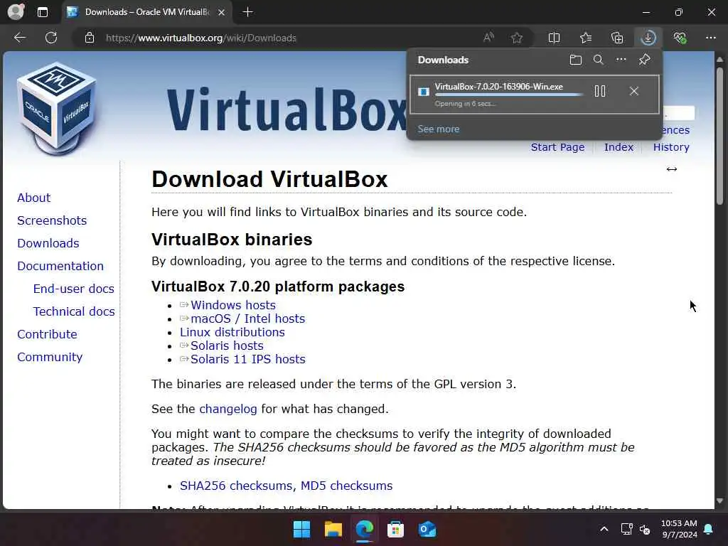This screenshot has width=728, height=546.
Task: Add page to favorites star icon
Action: tap(517, 38)
